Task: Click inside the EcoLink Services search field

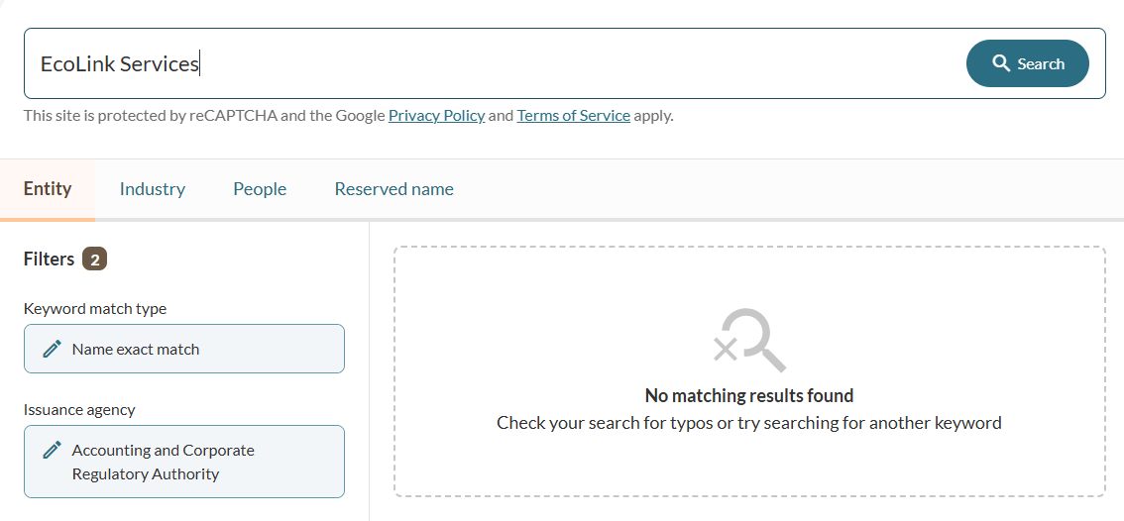Action: click(496, 63)
